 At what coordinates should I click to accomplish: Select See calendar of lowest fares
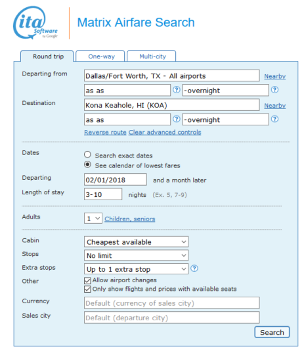pyautogui.click(x=87, y=164)
